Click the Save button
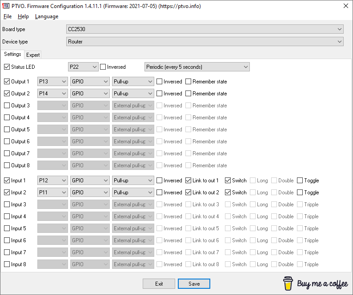Screen dimensions: 353x295 [x=194, y=284]
